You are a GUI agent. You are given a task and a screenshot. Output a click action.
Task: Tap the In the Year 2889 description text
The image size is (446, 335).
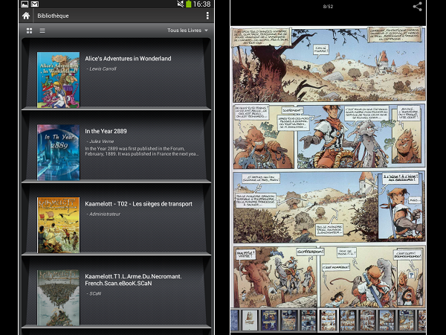point(142,151)
